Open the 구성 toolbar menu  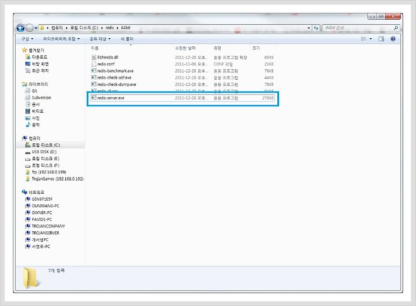[x=27, y=39]
